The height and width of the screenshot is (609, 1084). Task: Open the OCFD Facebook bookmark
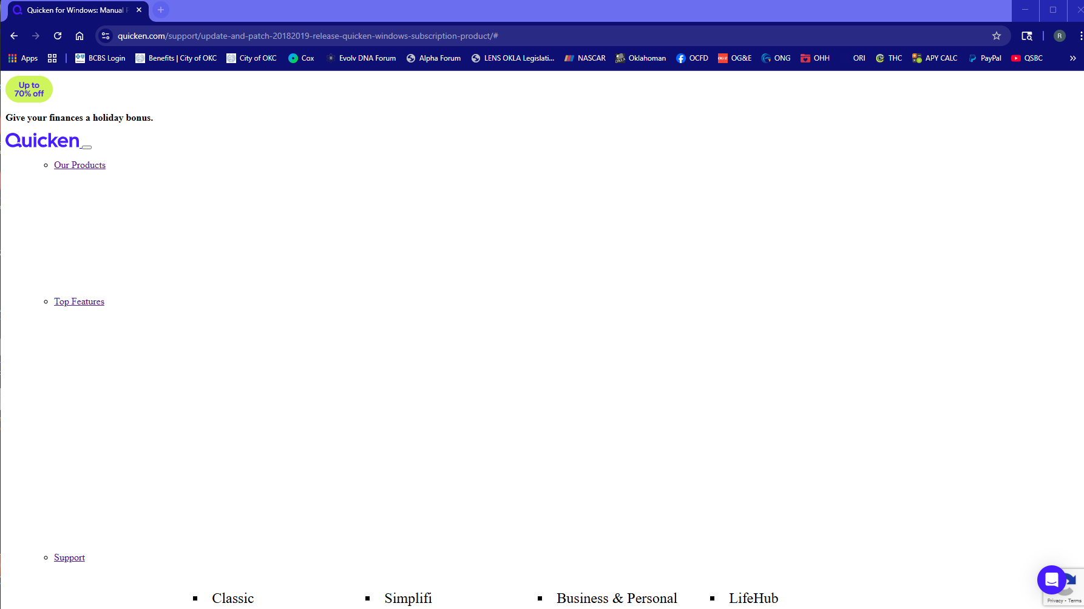(692, 58)
